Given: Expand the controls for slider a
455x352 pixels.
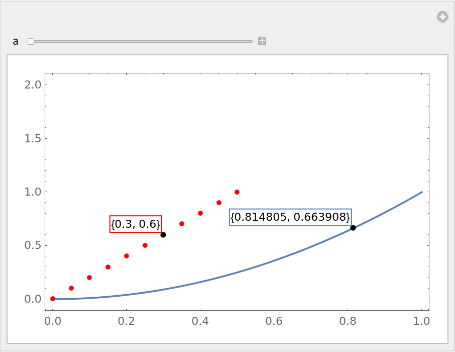Looking at the screenshot, I should [262, 41].
